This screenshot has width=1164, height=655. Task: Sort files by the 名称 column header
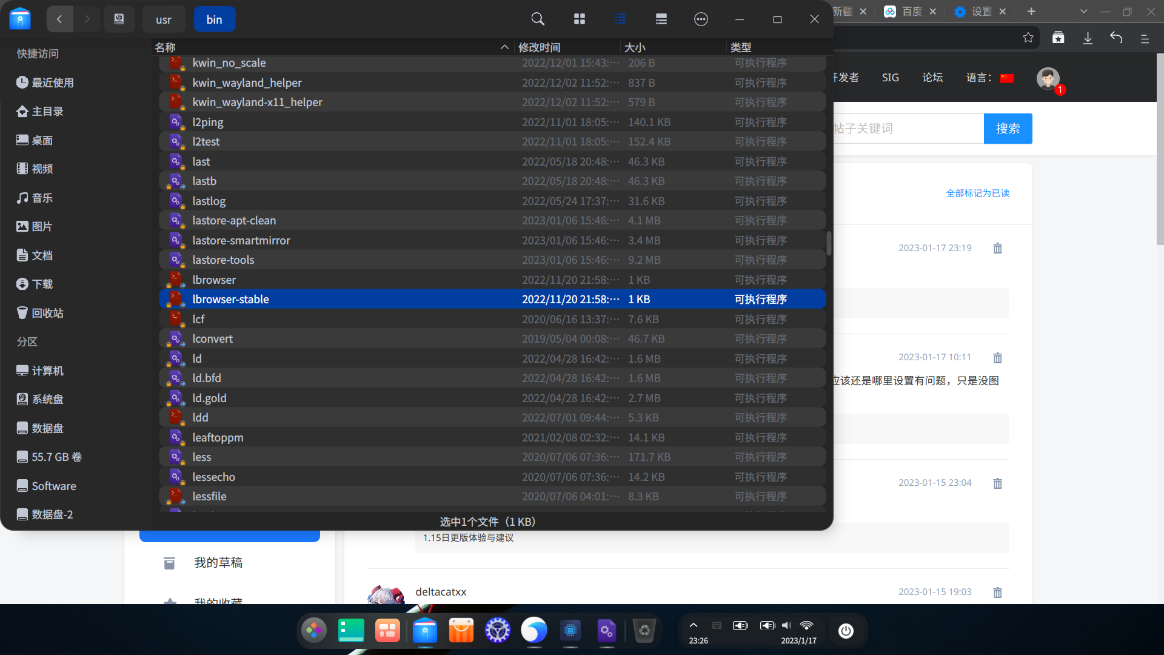click(x=165, y=47)
